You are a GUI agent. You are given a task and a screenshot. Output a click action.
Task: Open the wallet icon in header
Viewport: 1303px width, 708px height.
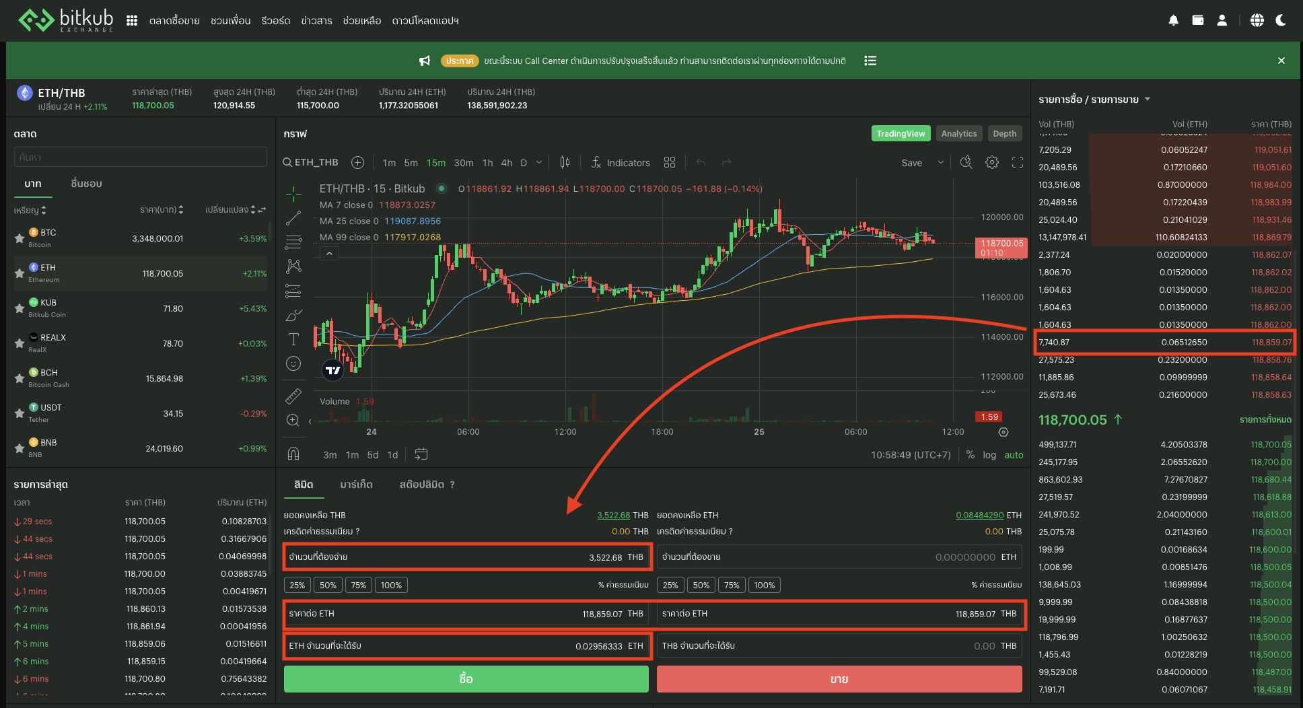1198,21
